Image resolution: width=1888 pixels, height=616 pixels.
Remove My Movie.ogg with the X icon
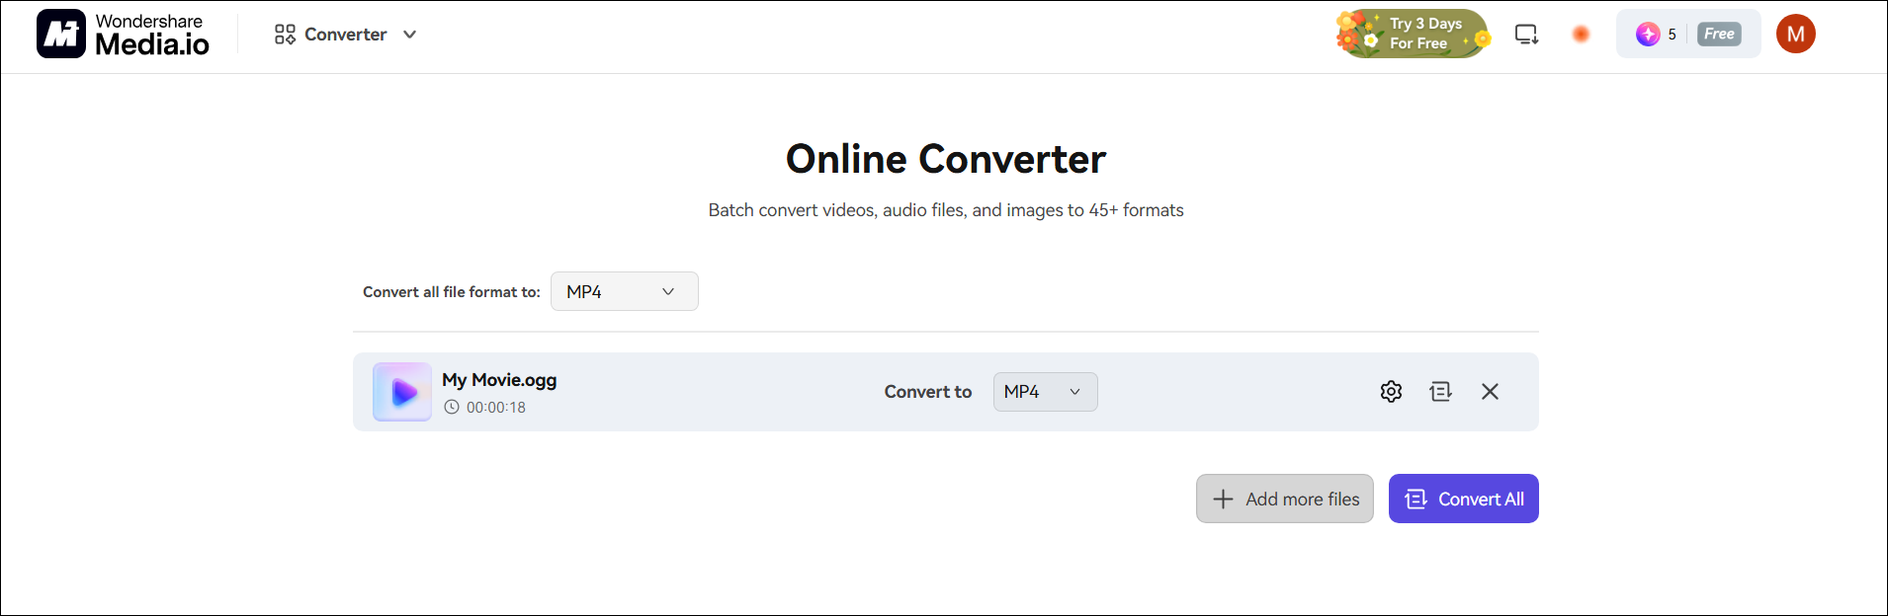(1490, 392)
